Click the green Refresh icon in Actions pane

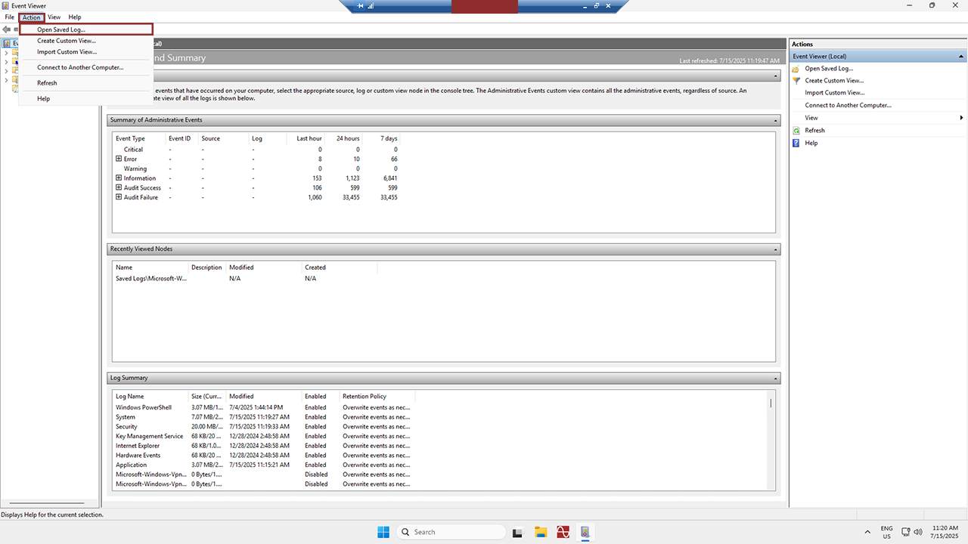(x=796, y=130)
